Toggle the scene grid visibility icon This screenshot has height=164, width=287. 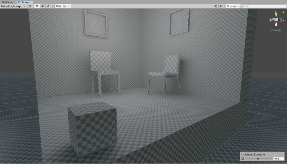(64, 6)
